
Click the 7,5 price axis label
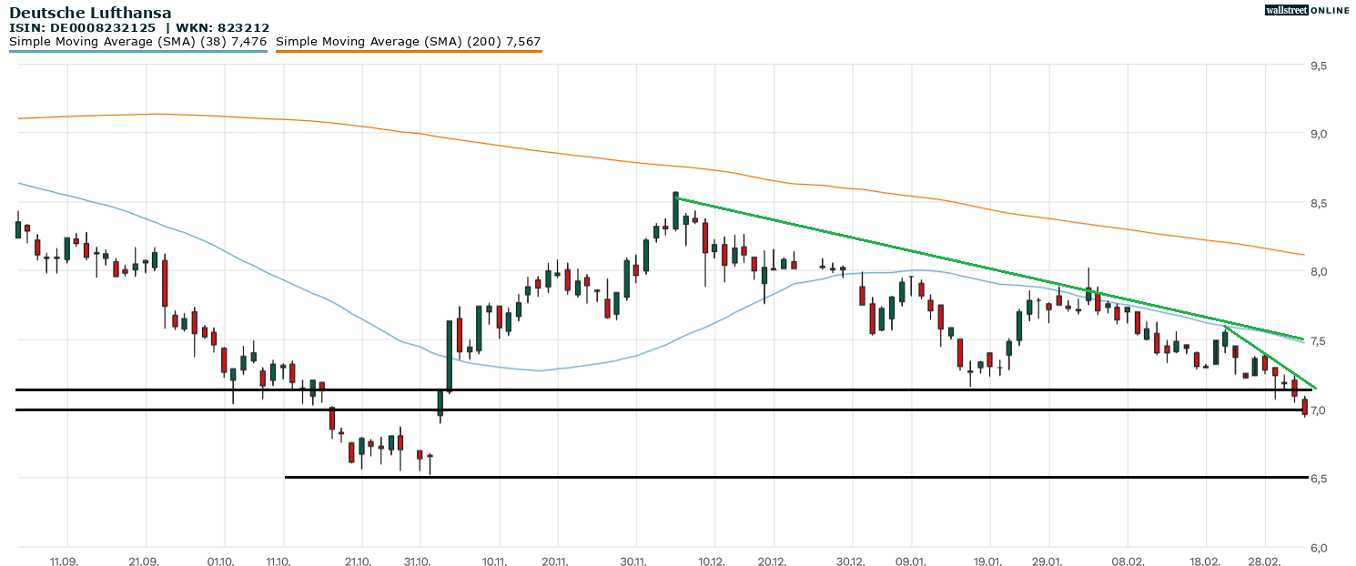click(x=1318, y=341)
